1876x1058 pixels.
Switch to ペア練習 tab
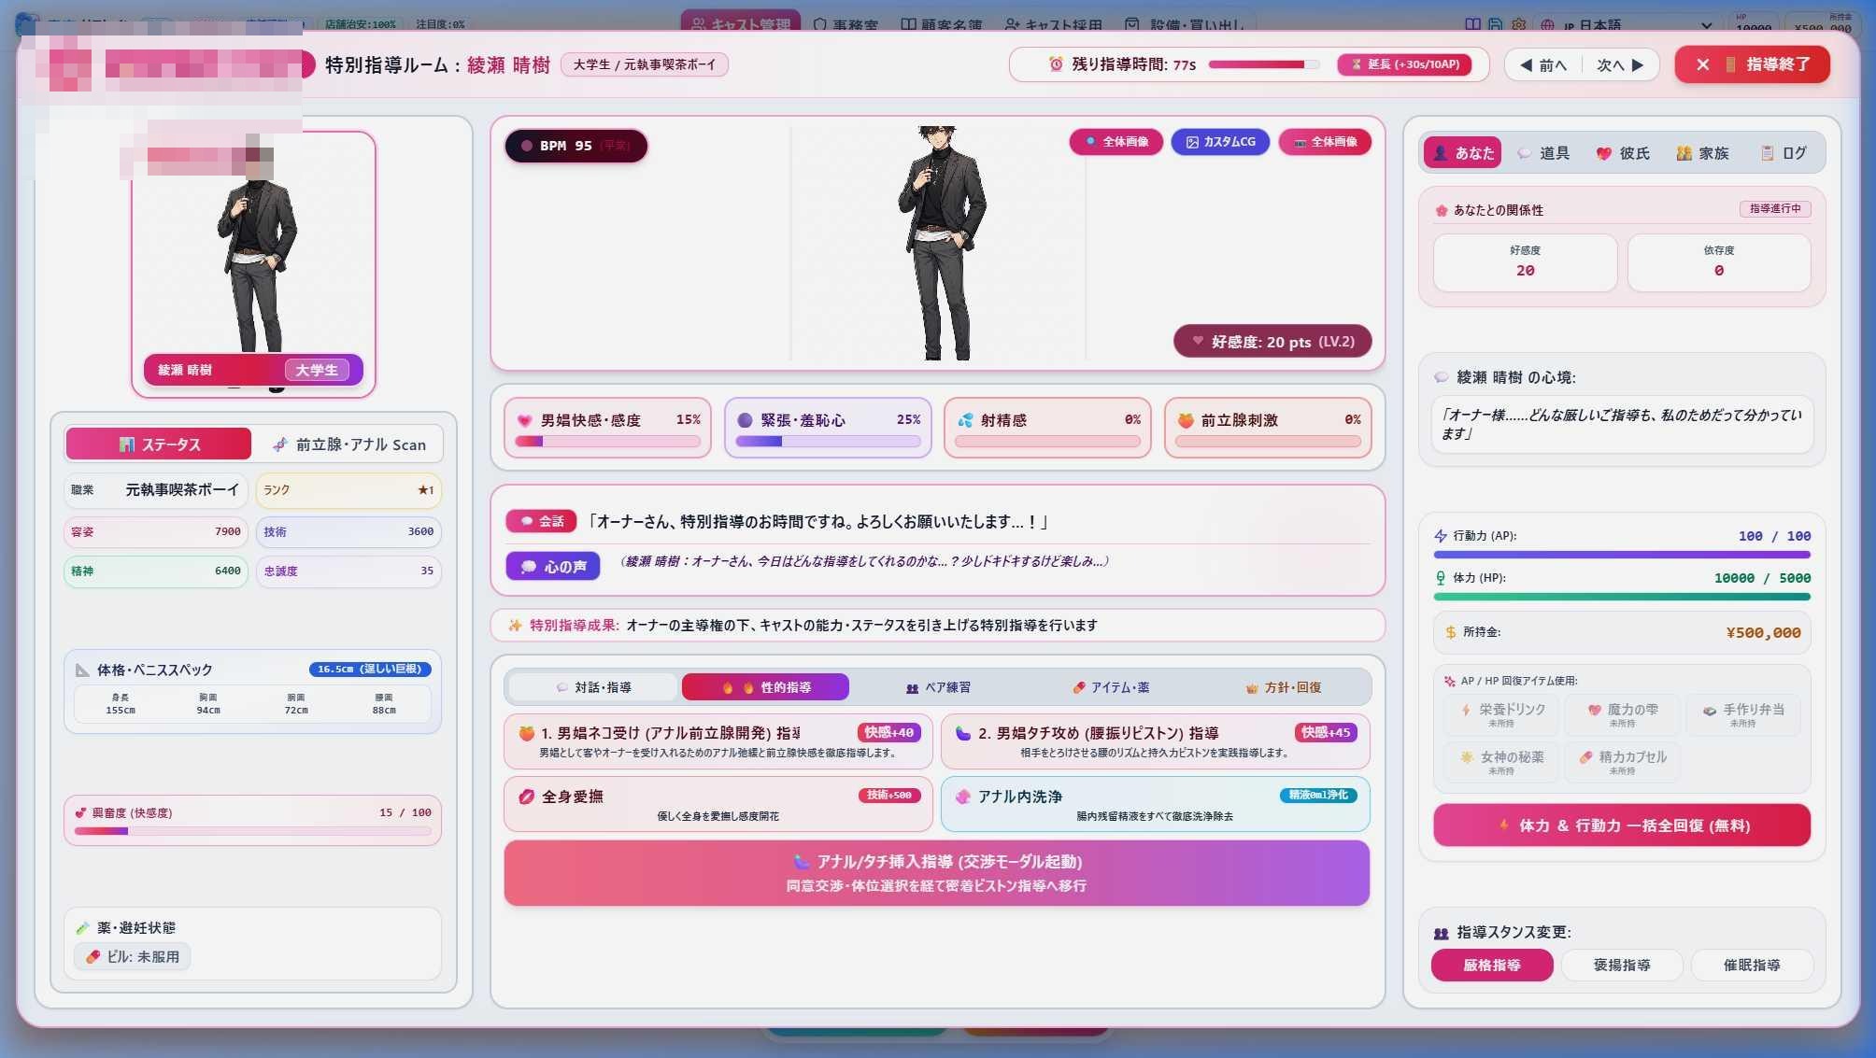[938, 687]
